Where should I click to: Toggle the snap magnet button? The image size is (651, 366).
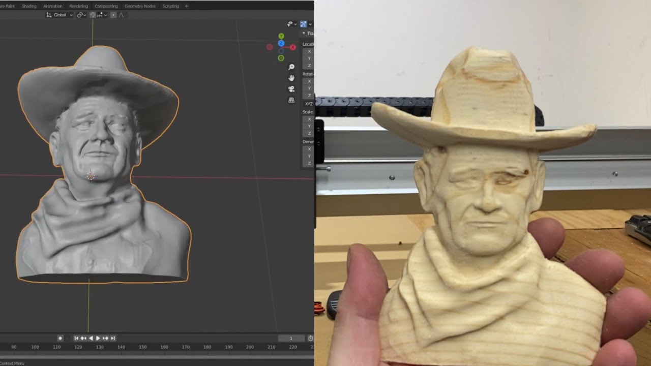click(93, 15)
